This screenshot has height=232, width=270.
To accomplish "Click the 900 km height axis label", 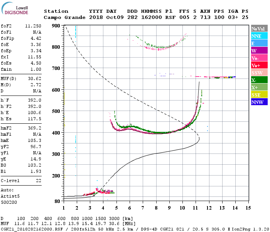I will pos(56,26).
